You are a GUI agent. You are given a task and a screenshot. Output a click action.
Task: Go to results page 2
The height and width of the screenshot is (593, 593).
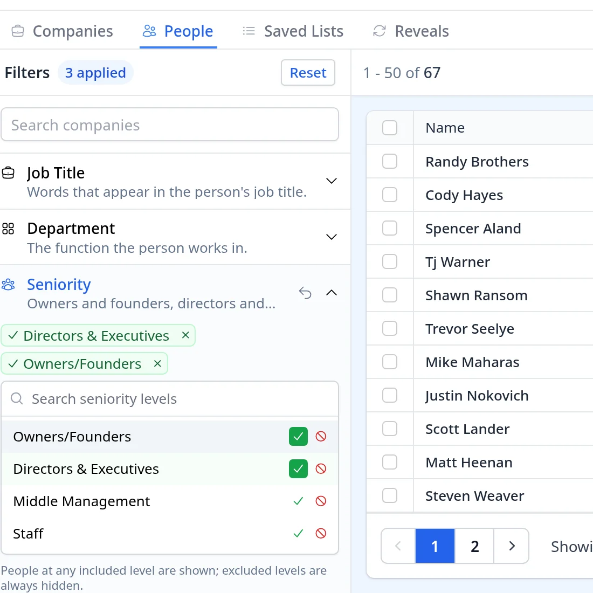click(x=474, y=546)
